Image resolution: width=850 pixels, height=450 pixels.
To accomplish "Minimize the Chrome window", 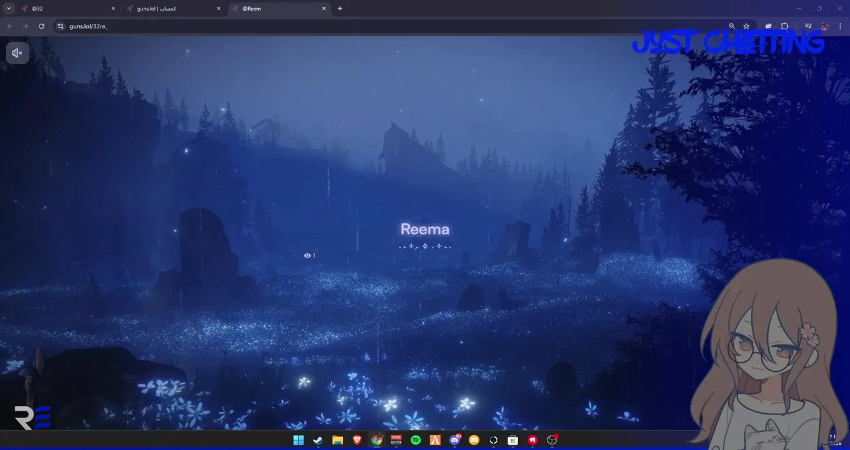I will pos(799,8).
